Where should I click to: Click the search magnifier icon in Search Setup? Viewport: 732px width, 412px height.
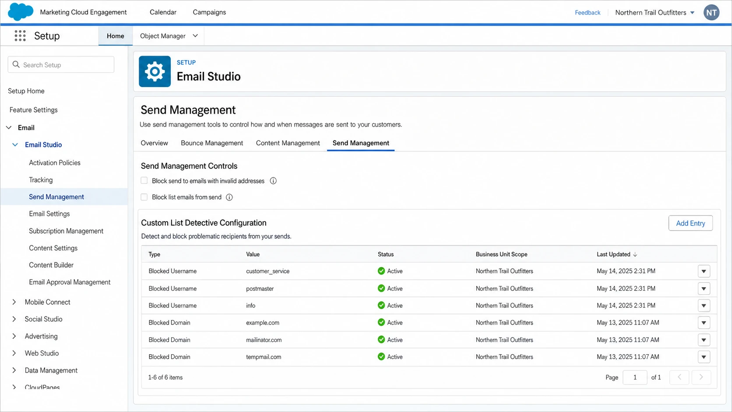16,65
